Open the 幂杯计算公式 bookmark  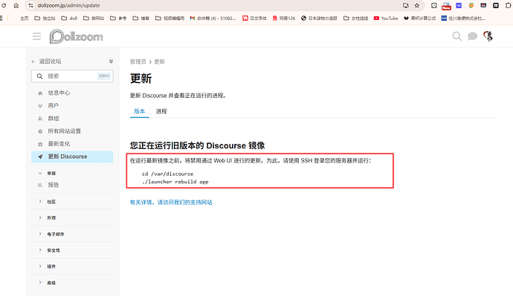(x=420, y=19)
